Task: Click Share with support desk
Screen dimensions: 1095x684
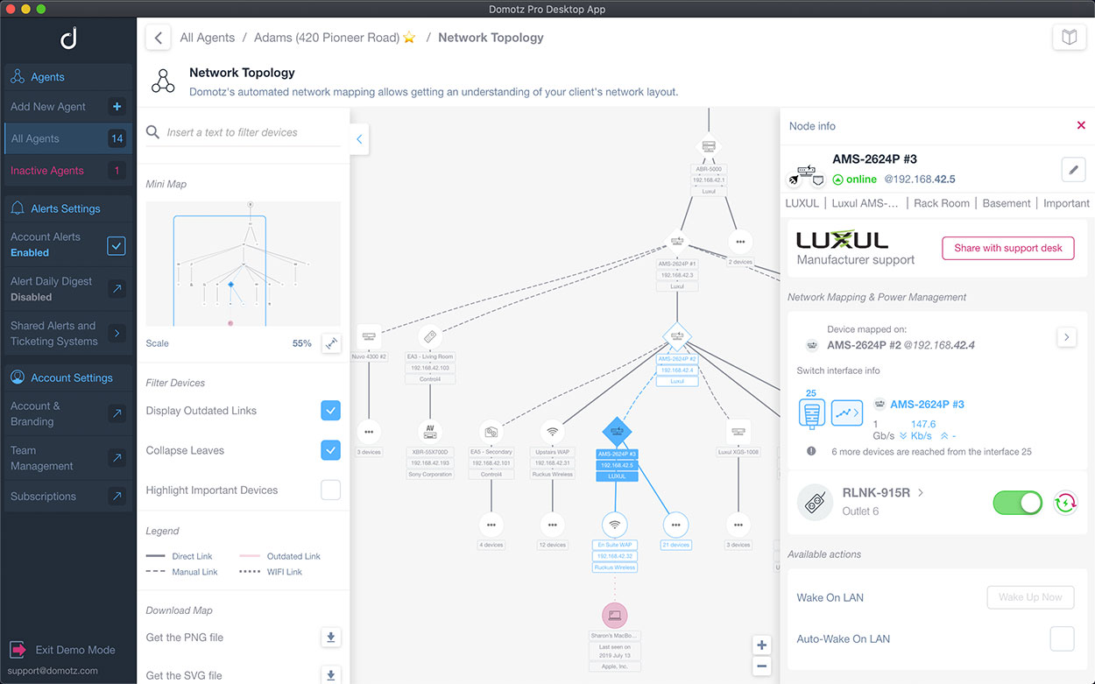Action: (x=1008, y=248)
